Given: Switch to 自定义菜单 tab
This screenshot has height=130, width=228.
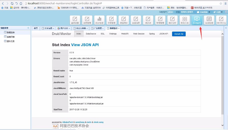Looking at the screenshot, I should [x=80, y=28].
